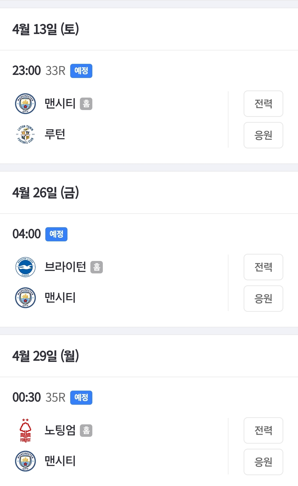Viewport: 298px width, 486px height.
Task: Tap Manchester City crest under Brighton
Action: [x=25, y=298]
